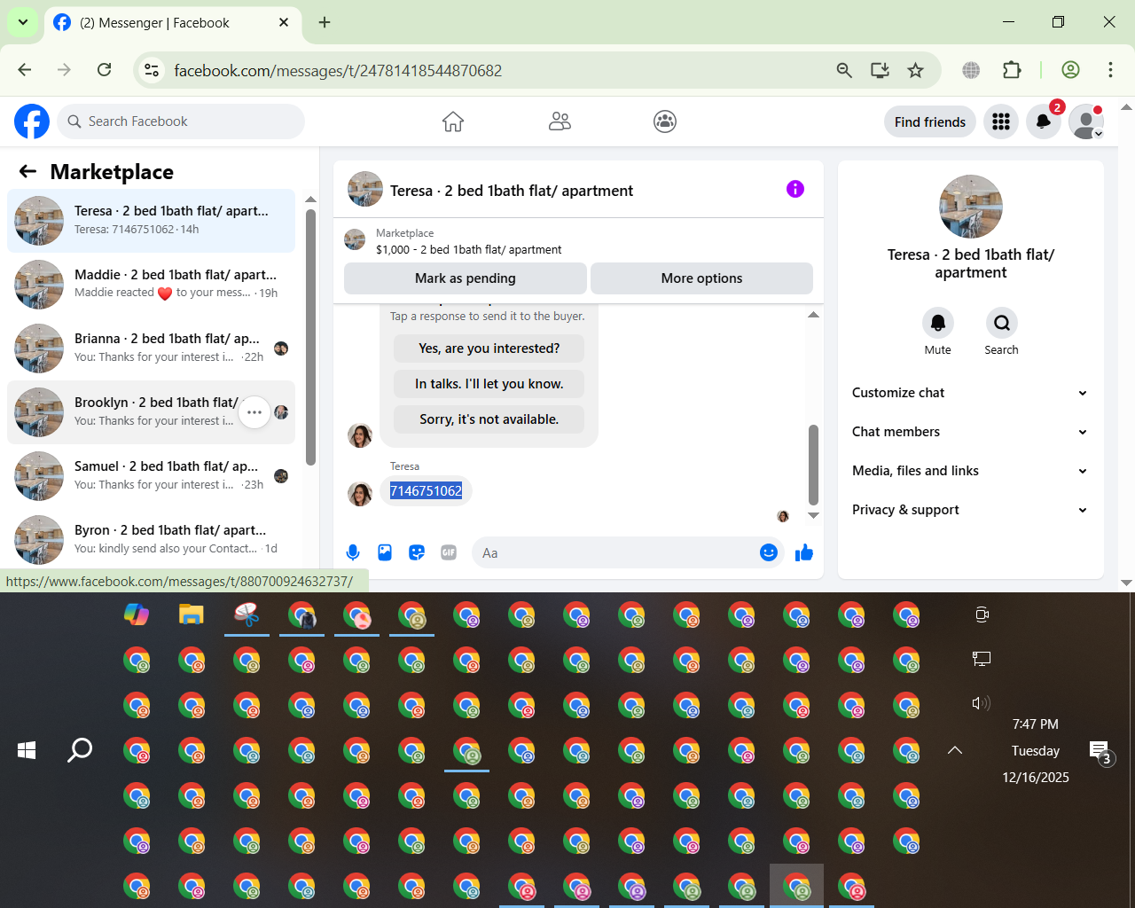Expand the Chat members section
Image resolution: width=1135 pixels, height=908 pixels.
[x=970, y=432]
